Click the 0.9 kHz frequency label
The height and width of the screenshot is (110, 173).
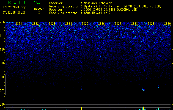coord(2,63)
